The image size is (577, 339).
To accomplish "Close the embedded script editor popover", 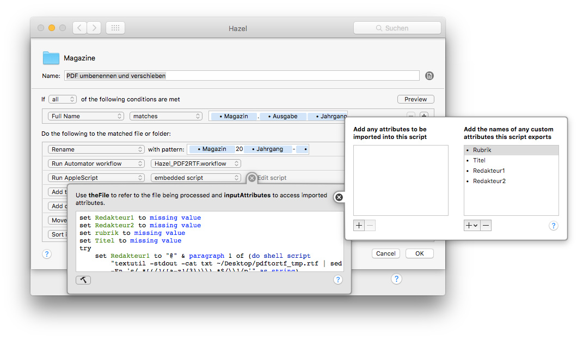I will click(x=252, y=178).
